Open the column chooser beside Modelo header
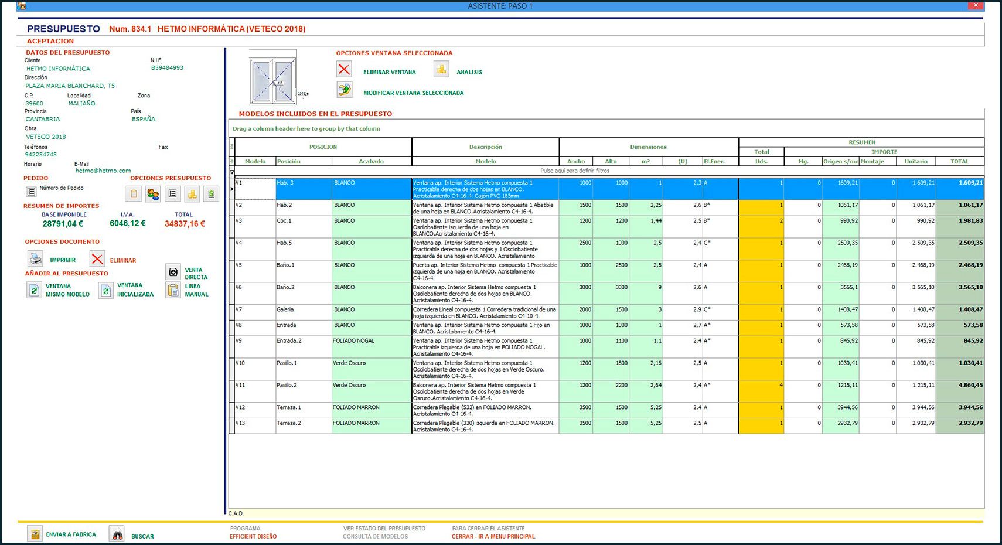This screenshot has width=1002, height=545. point(231,161)
